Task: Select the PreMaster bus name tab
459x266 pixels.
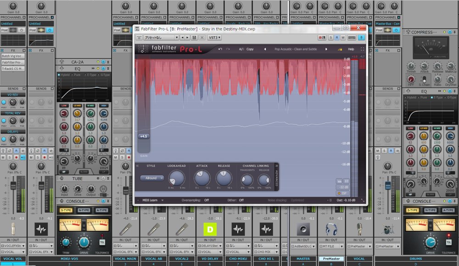Action: (x=331, y=259)
